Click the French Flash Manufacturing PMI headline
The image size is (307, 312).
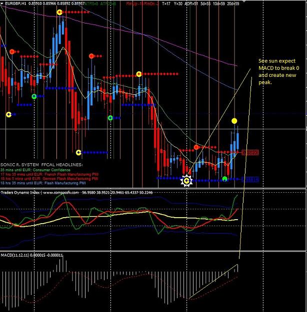(49, 174)
